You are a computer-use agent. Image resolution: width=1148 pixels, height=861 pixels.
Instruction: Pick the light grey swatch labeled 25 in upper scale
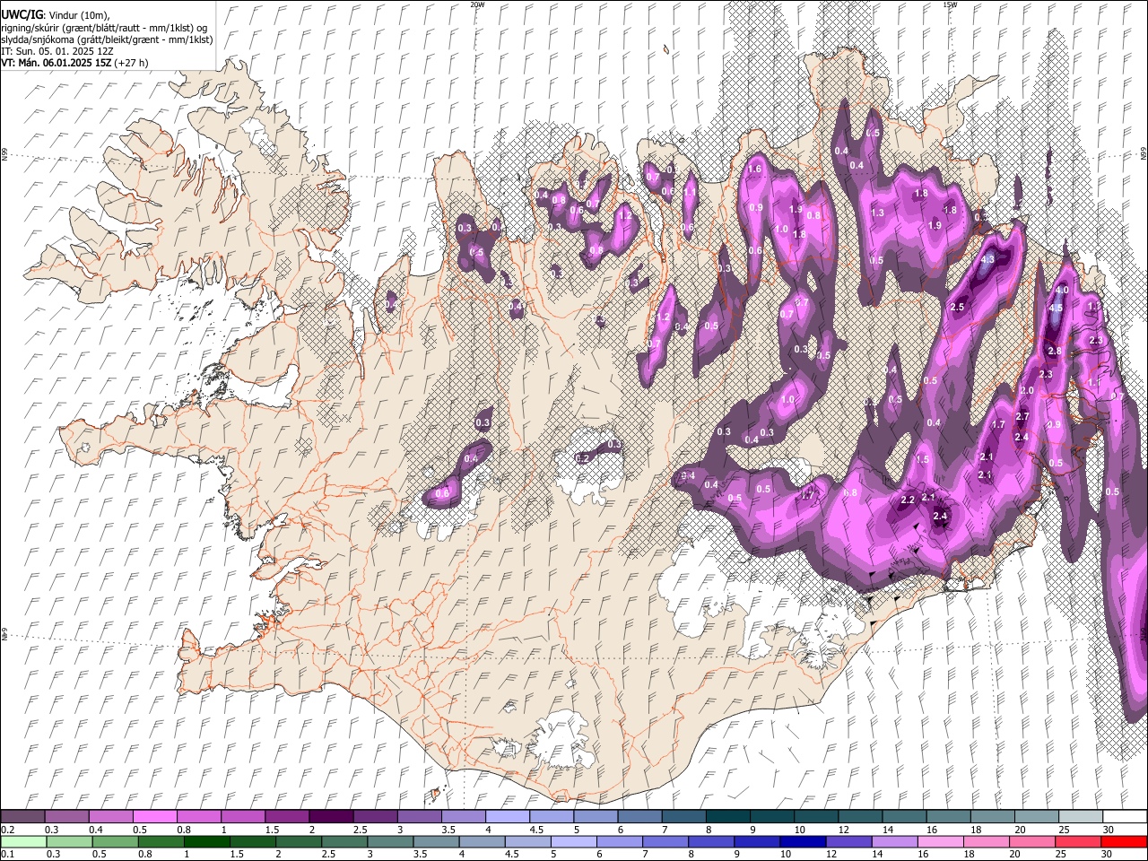point(1079,816)
